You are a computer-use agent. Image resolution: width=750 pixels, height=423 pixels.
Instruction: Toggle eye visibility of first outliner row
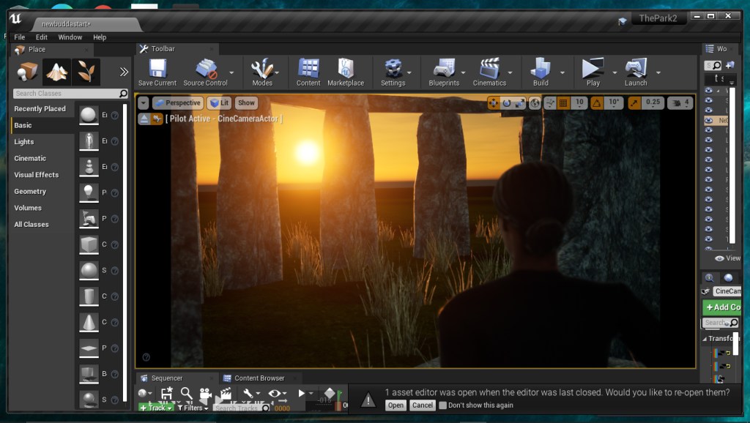coord(708,91)
